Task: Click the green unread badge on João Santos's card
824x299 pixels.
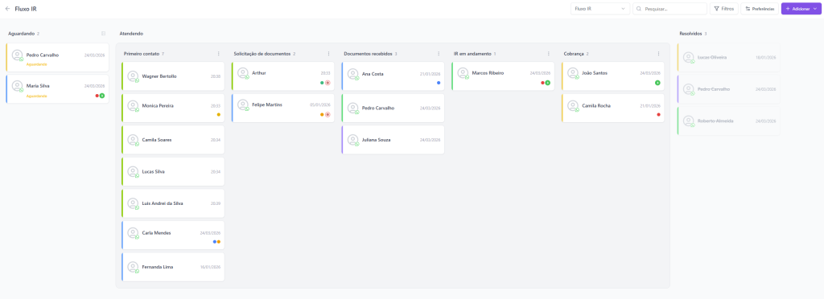Action: (657, 83)
